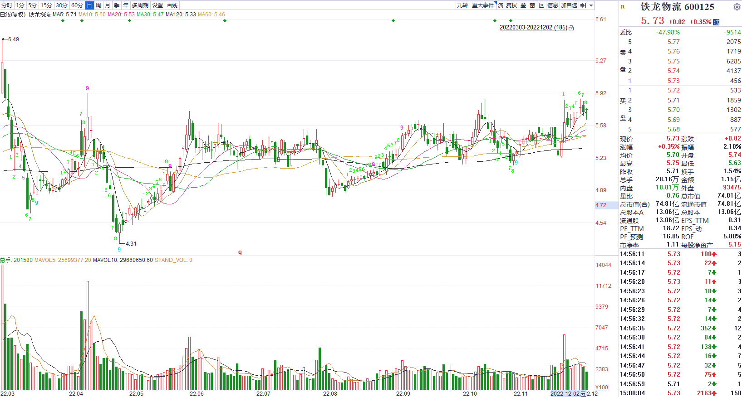Open the 多周期 multi-period menu

tap(140, 5)
